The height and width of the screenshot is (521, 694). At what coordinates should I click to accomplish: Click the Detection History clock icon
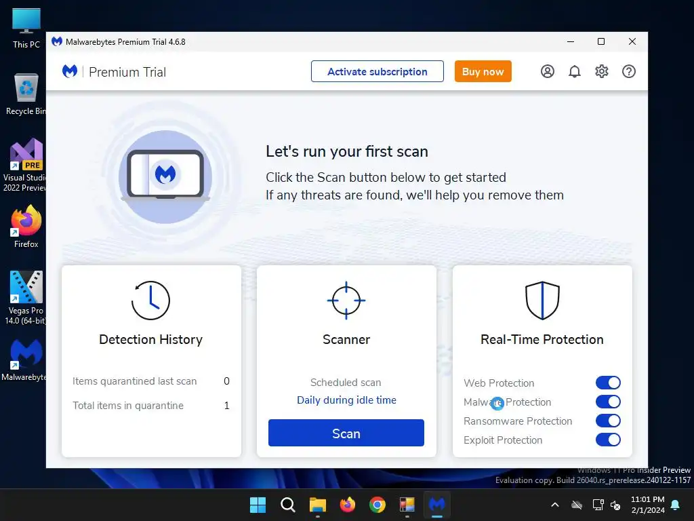click(x=150, y=301)
